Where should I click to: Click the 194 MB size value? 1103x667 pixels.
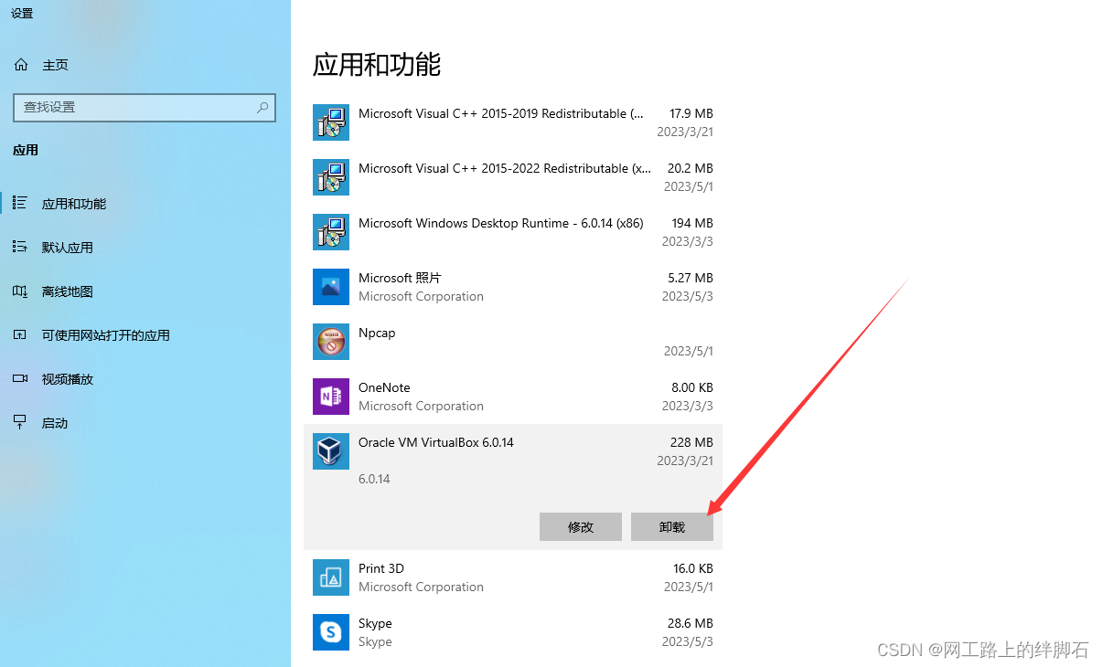coord(692,223)
